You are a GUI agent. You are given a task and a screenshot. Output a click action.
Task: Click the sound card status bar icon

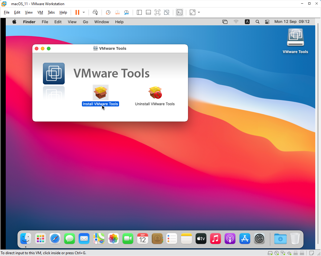pos(289,253)
